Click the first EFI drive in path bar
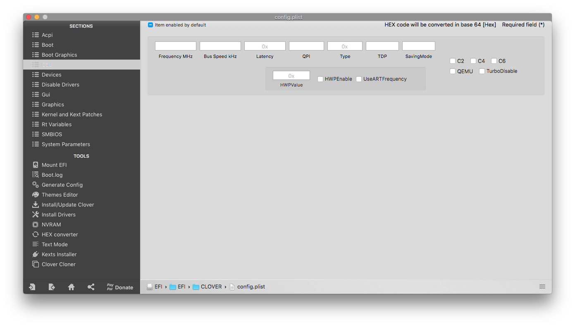The width and height of the screenshot is (575, 327). pos(155,286)
